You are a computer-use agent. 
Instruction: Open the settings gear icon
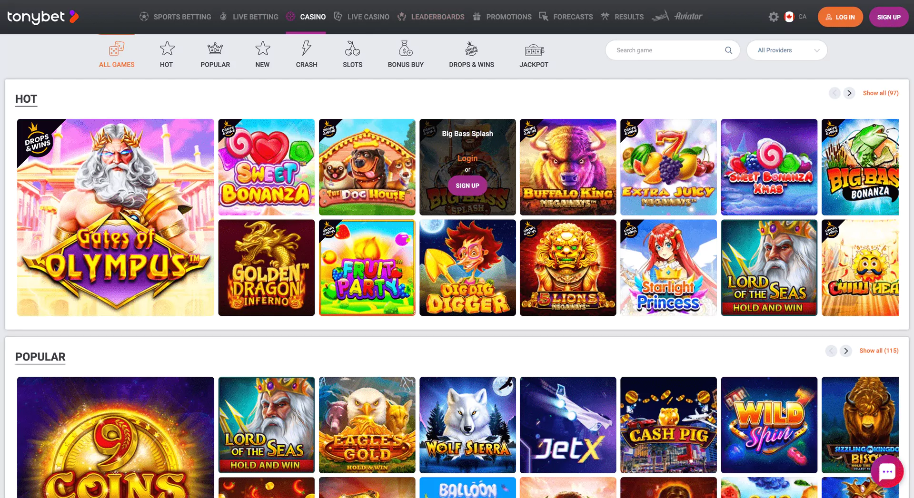[x=774, y=17]
